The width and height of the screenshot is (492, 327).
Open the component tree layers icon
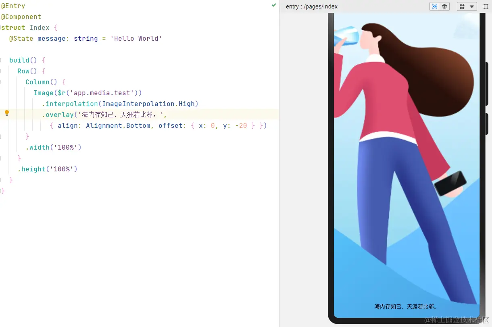click(x=444, y=6)
